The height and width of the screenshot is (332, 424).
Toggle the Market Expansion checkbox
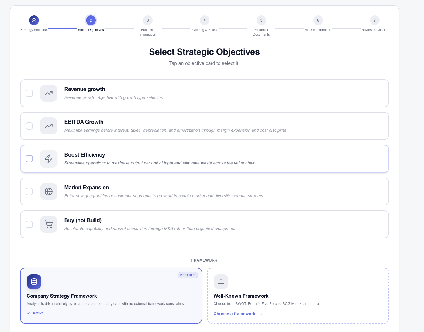[x=29, y=191]
